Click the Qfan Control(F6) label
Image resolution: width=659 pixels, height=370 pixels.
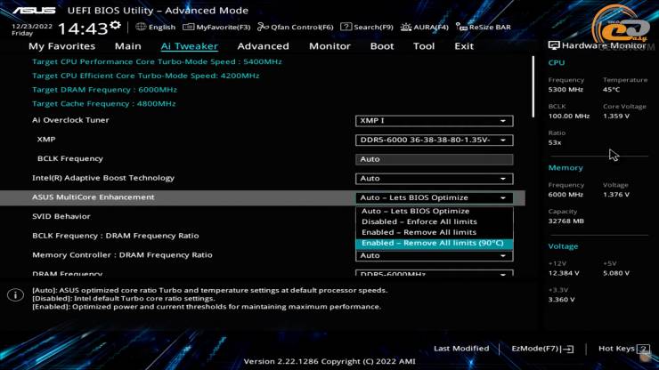tap(302, 27)
